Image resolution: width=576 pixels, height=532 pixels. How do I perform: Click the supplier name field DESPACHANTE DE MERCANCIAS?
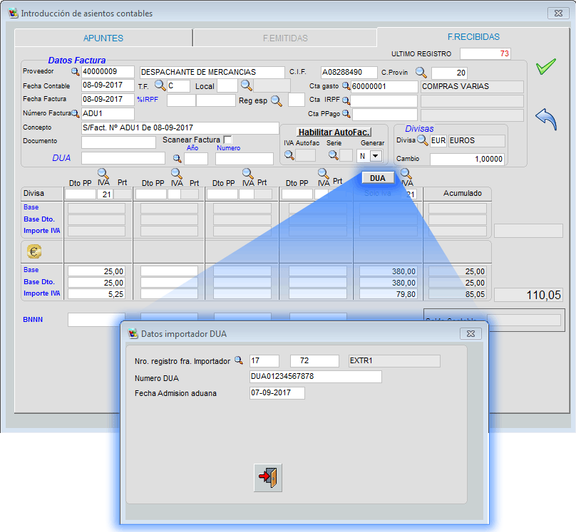pyautogui.click(x=212, y=72)
